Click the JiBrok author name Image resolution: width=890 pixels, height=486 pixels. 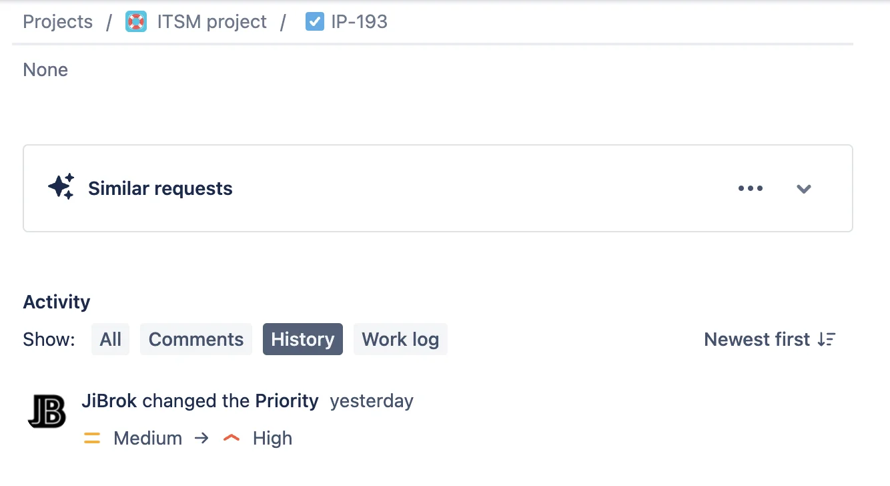[109, 401]
